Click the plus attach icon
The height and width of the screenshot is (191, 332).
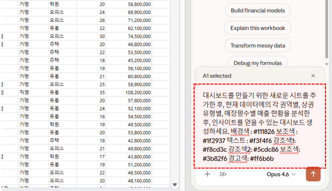coord(208,174)
